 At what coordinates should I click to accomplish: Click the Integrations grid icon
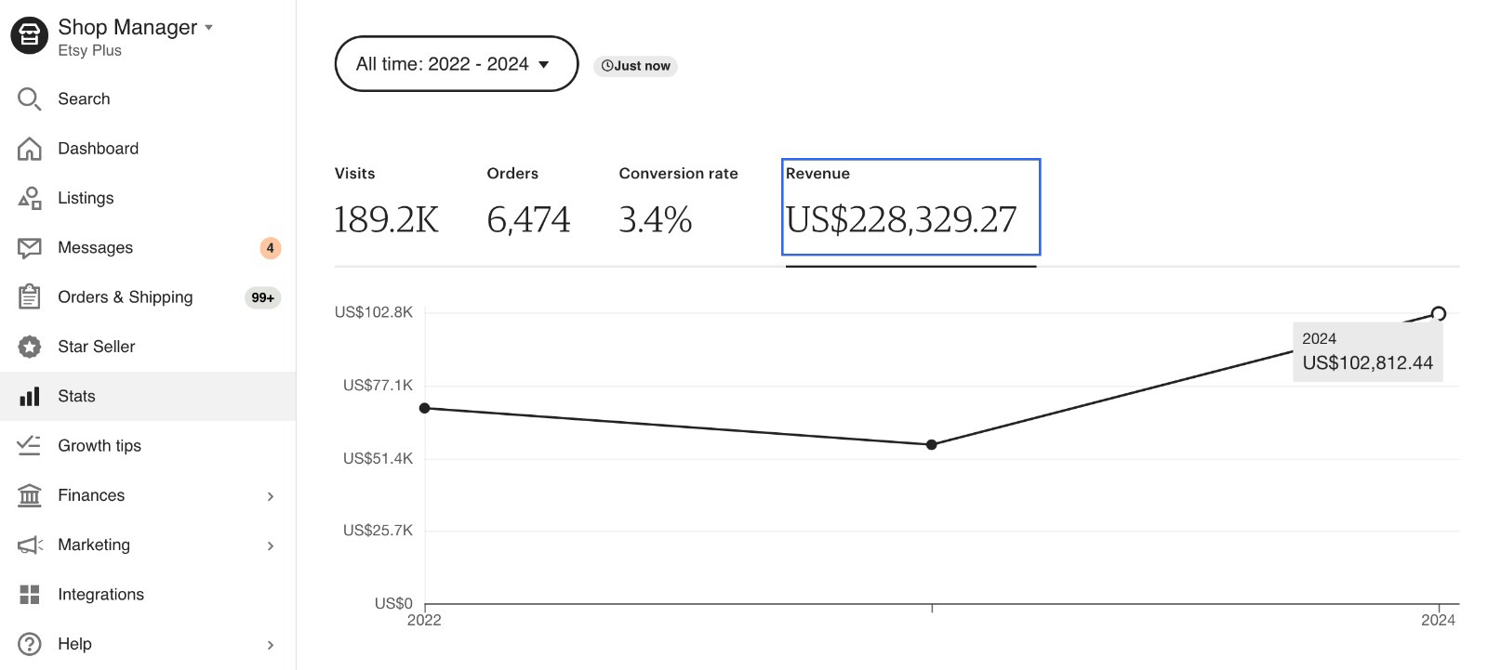coord(30,595)
